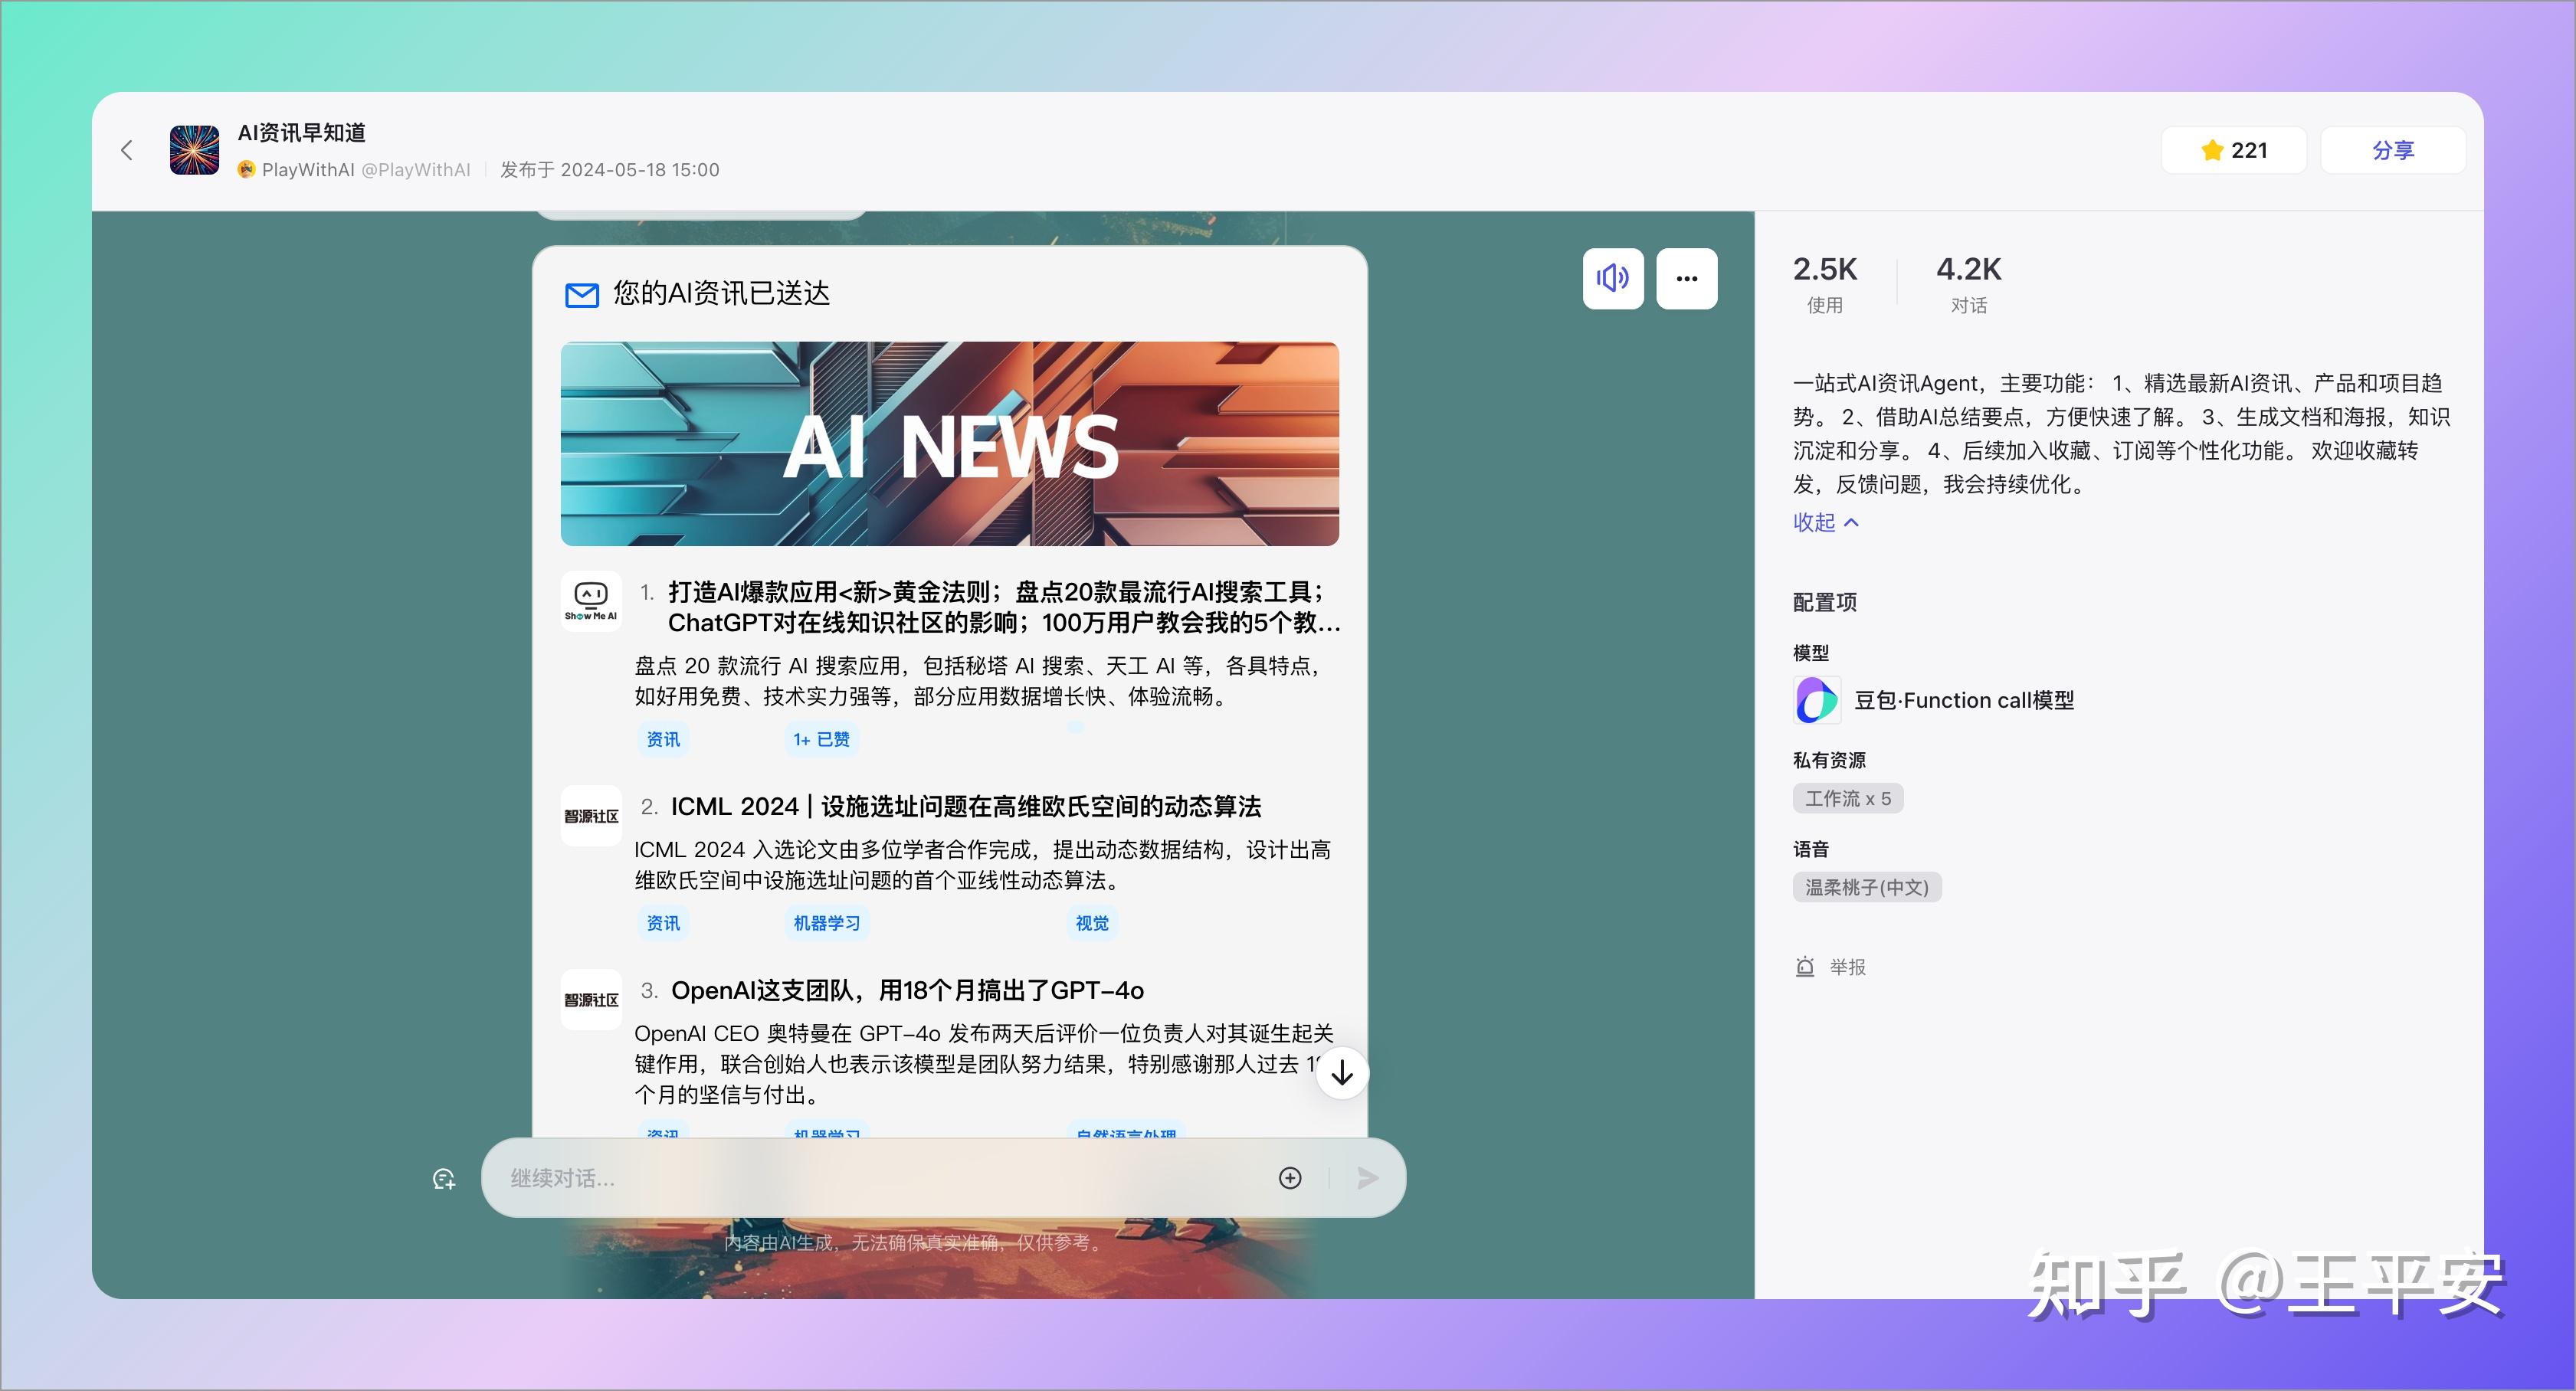Click the 豆包·Function call模型 icon
The image size is (2576, 1391).
tap(1817, 700)
